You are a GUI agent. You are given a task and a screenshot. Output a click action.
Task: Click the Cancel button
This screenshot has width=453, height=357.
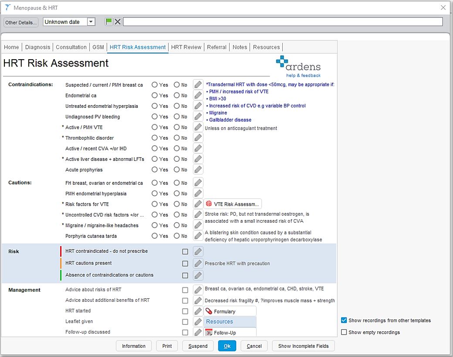254,346
